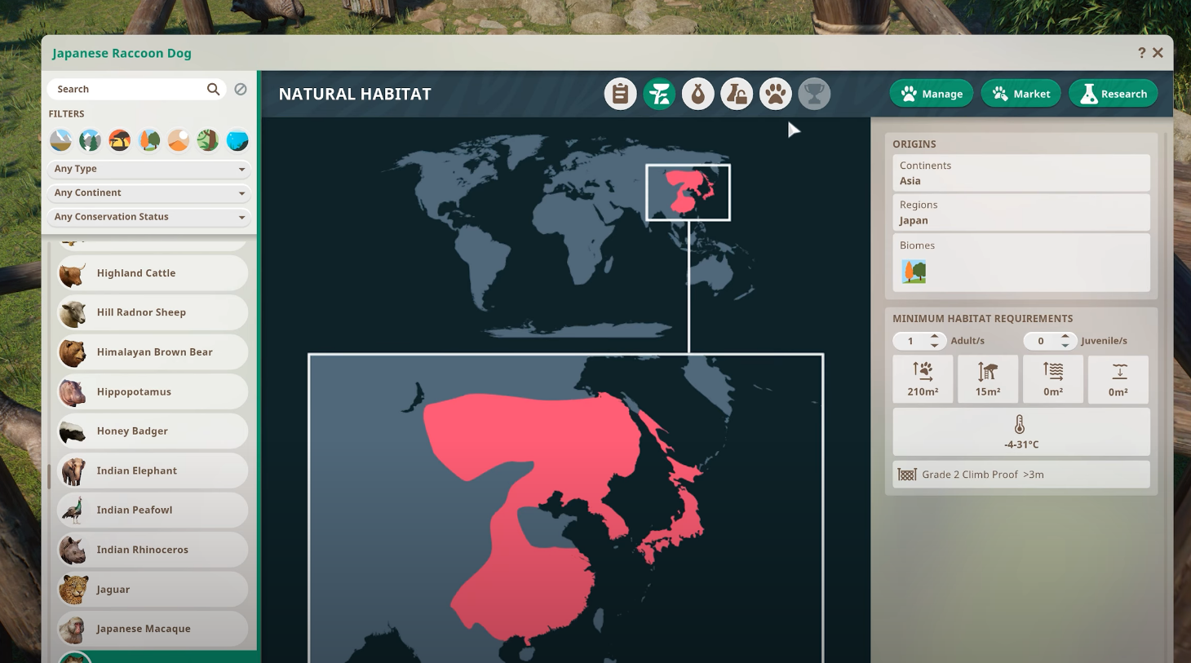
Task: Click the thermometer temperature icon
Action: [x=1020, y=424]
